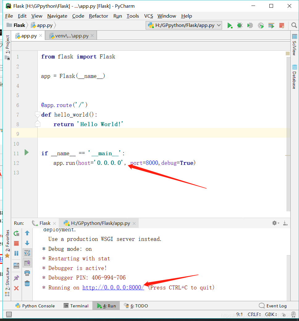
Task: Click the editor vertical scrollbar
Action: tap(288, 134)
